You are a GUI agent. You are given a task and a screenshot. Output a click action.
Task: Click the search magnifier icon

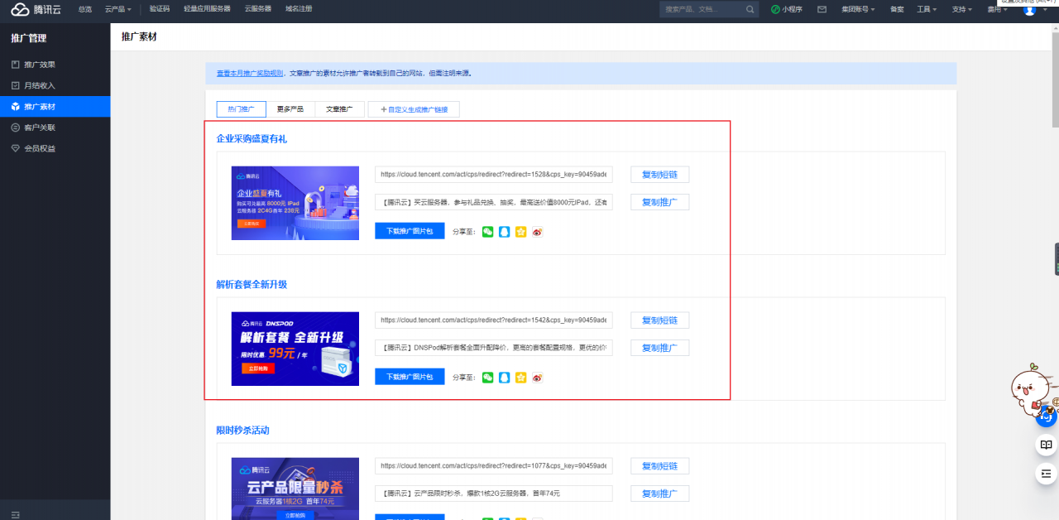point(750,9)
